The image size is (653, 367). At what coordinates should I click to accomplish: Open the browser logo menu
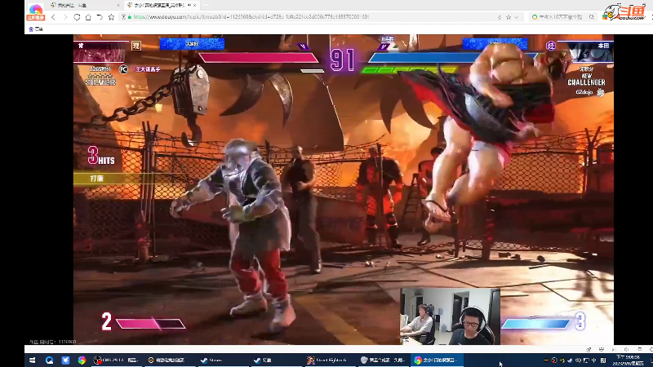pyautogui.click(x=35, y=11)
